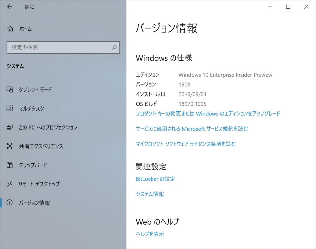Click the この PC へのプロジェクション icon
This screenshot has width=316, height=249.
(10, 127)
